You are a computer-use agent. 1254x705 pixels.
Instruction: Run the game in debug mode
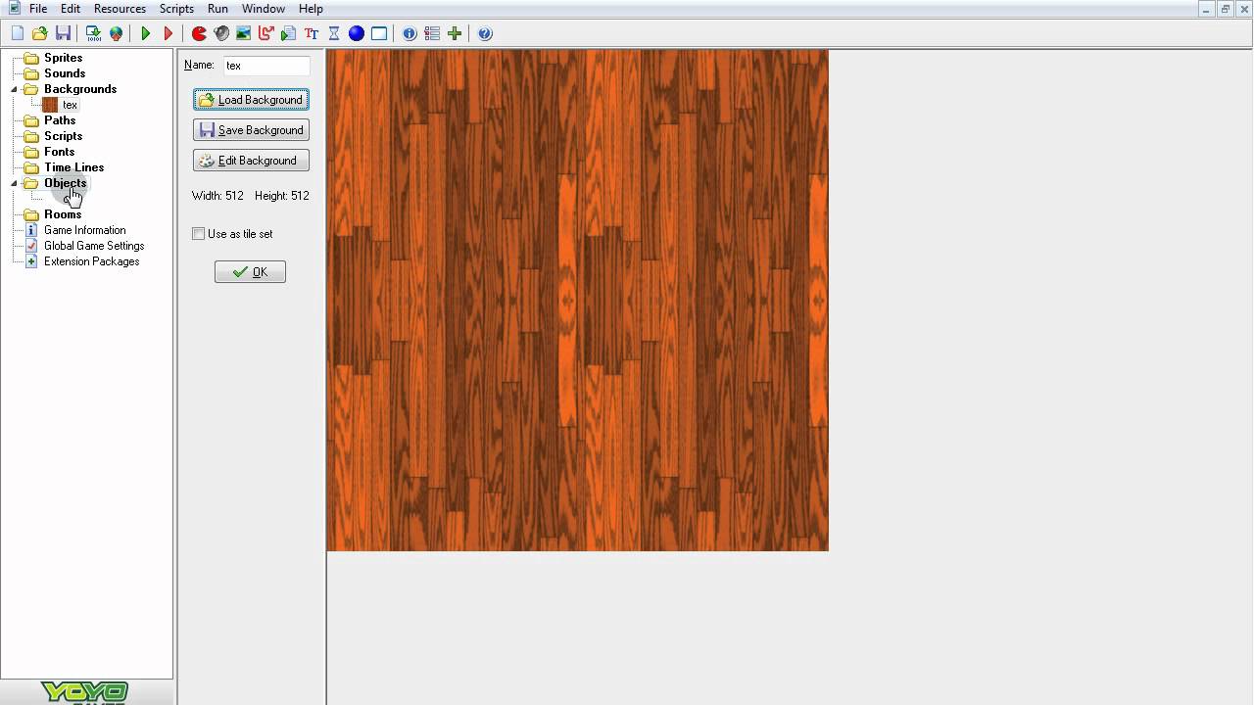coord(169,33)
